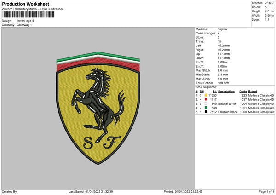The width and height of the screenshot is (276, 195).
Task: Click the machine name 'Tajima'
Action: click(x=222, y=29)
